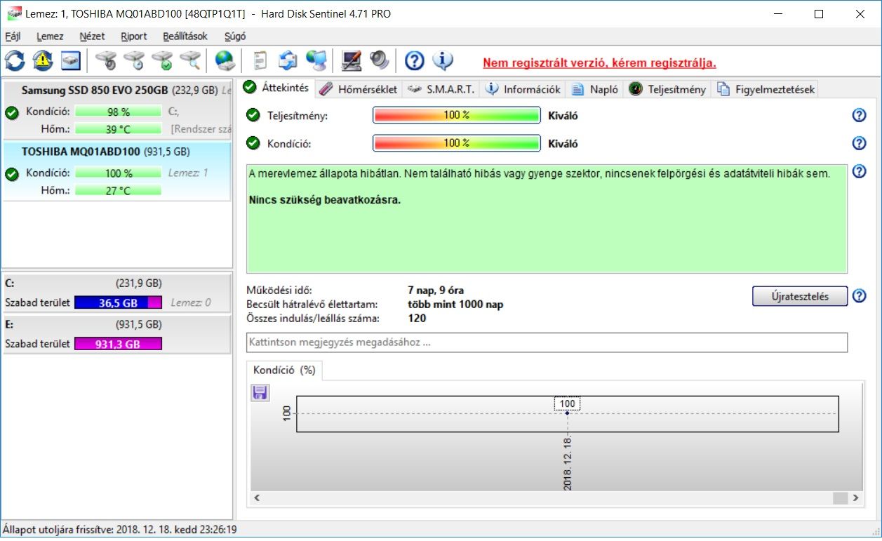Screen dimensions: 882x541
Task: Open the S.M.A.R.T. tab
Action: click(441, 89)
